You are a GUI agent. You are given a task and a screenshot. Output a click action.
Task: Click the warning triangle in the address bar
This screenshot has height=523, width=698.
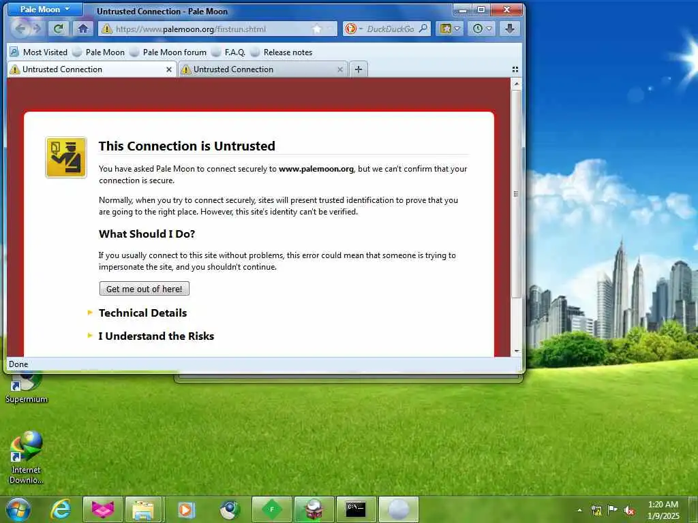pos(107,29)
